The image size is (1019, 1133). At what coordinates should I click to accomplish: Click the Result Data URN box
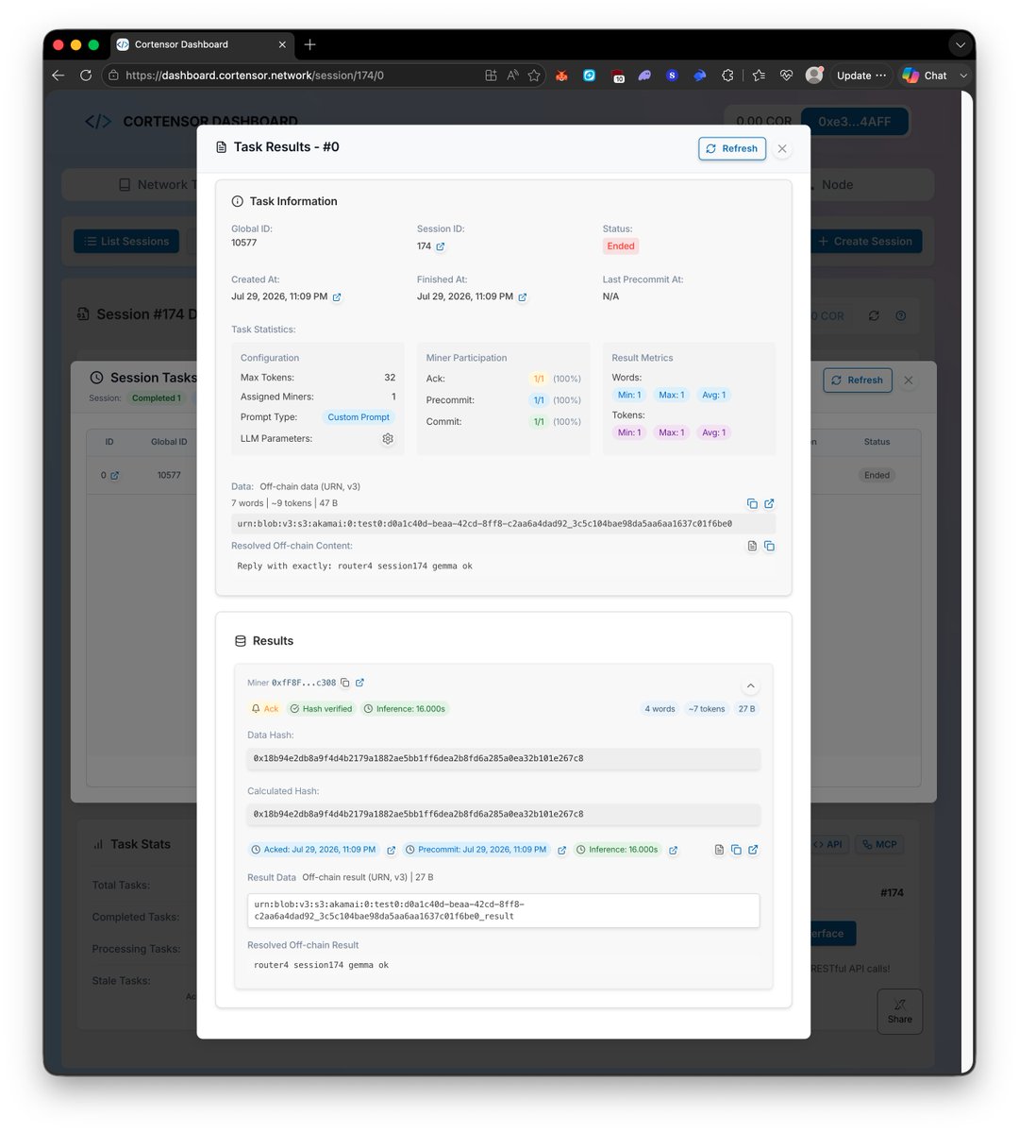pos(504,910)
